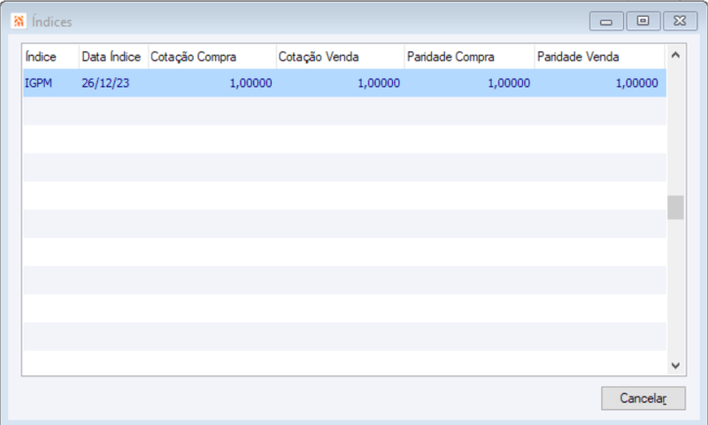This screenshot has height=425, width=708.
Task: Click the Cancelar button
Action: [643, 398]
